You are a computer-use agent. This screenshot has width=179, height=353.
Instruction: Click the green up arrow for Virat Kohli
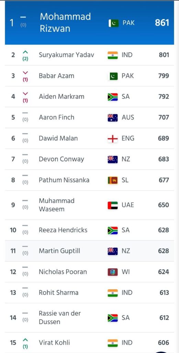click(x=25, y=340)
